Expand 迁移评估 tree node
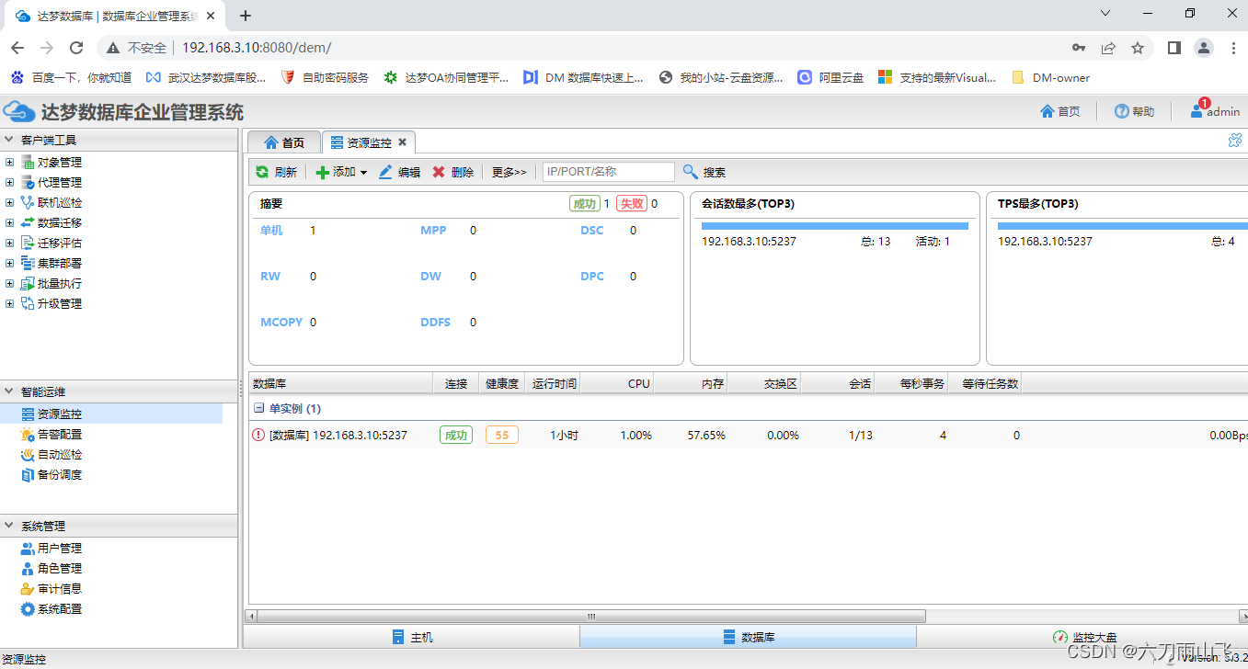The width and height of the screenshot is (1248, 669). tap(10, 243)
